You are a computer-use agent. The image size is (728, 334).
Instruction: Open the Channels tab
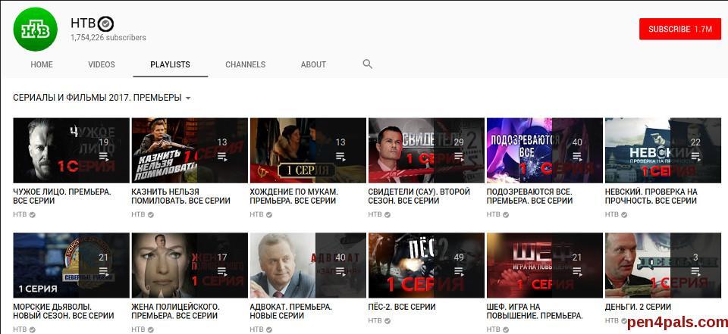coord(245,64)
